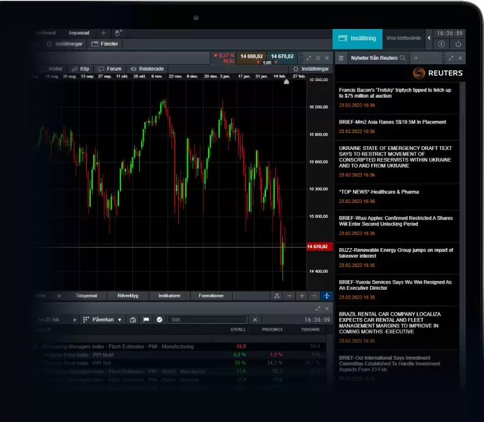The height and width of the screenshot is (422, 484).
Task: Zoom out the chart with minus
Action: [x=289, y=296]
